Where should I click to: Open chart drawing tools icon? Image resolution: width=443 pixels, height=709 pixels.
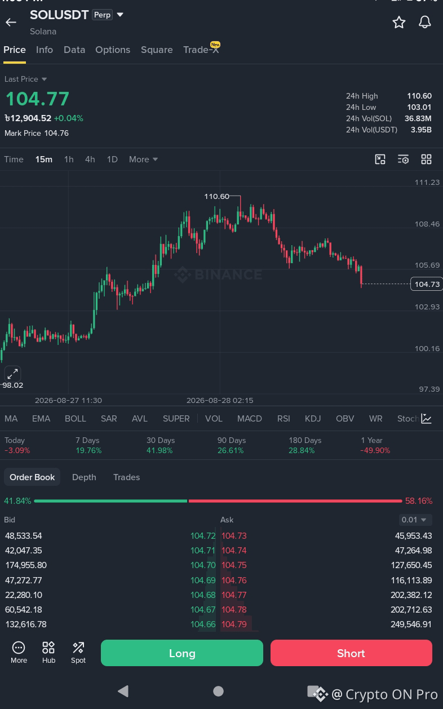(380, 159)
